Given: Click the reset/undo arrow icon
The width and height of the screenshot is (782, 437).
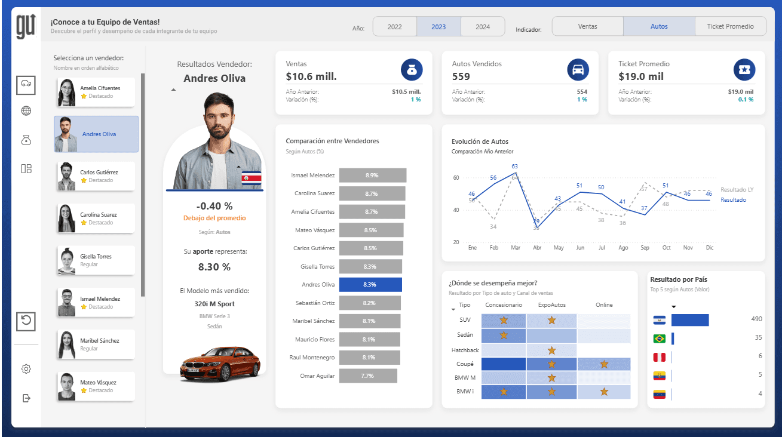Looking at the screenshot, I should click(26, 321).
